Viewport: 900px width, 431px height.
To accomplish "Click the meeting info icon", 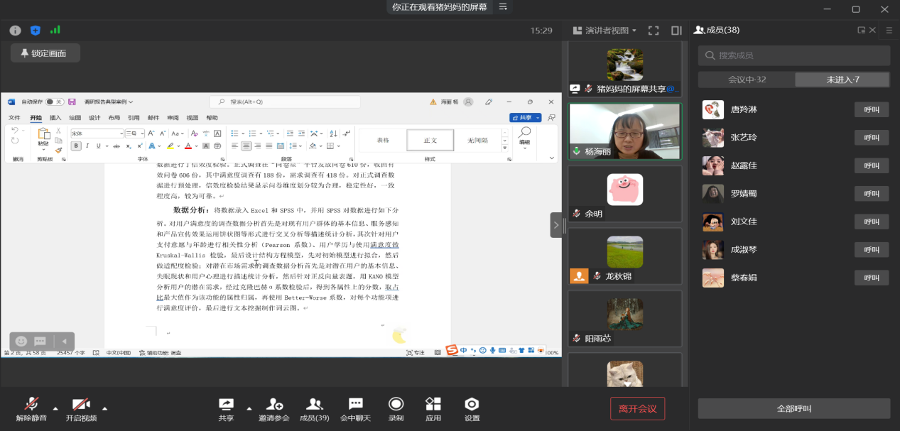I will coord(15,31).
